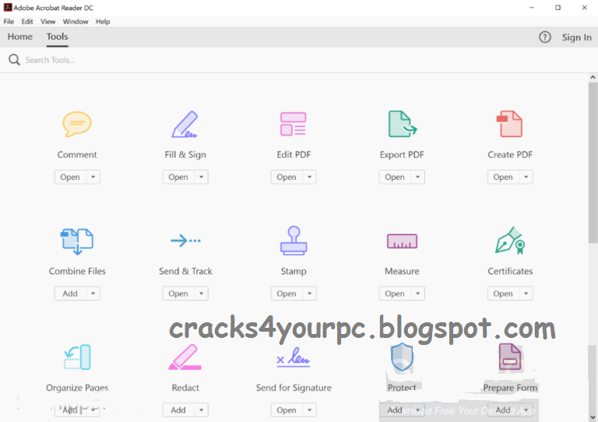Image resolution: width=598 pixels, height=422 pixels.
Task: Select the Create PDF icon
Action: [509, 124]
